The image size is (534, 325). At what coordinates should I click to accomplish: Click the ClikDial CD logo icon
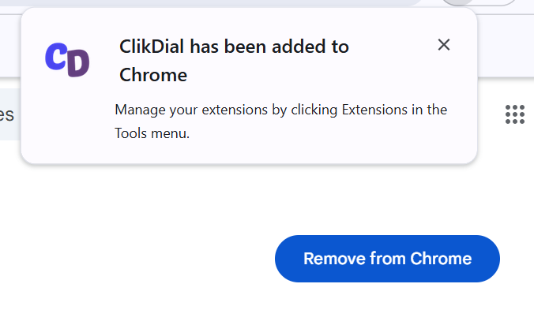[67, 59]
